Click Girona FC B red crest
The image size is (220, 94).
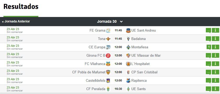click(x=108, y=56)
